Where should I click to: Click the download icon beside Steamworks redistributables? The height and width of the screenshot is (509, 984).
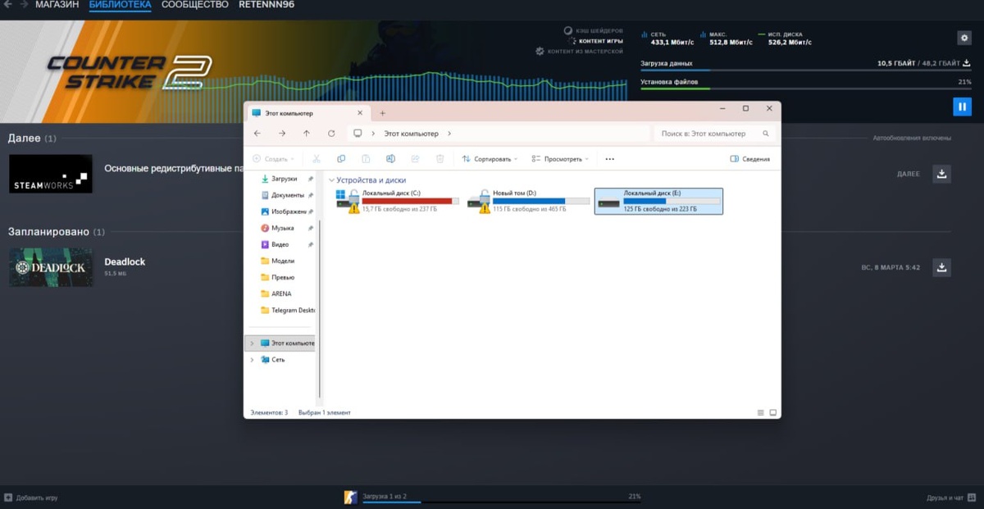tap(941, 174)
